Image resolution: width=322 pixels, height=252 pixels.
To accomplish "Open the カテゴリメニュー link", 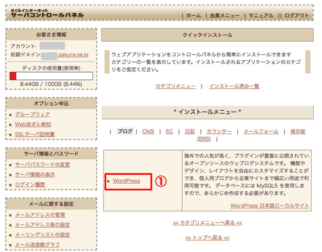I will tap(175, 86).
